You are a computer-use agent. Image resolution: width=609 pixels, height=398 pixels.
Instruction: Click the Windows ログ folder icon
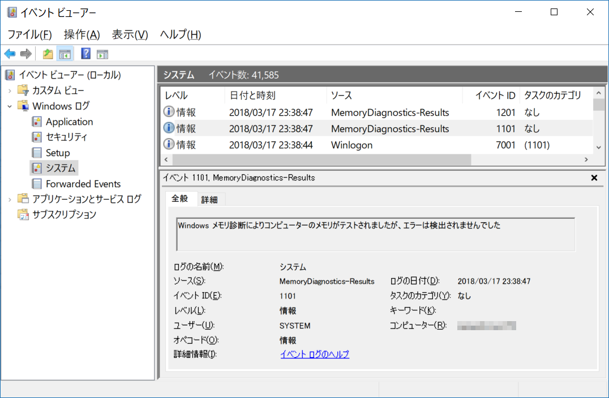click(23, 106)
